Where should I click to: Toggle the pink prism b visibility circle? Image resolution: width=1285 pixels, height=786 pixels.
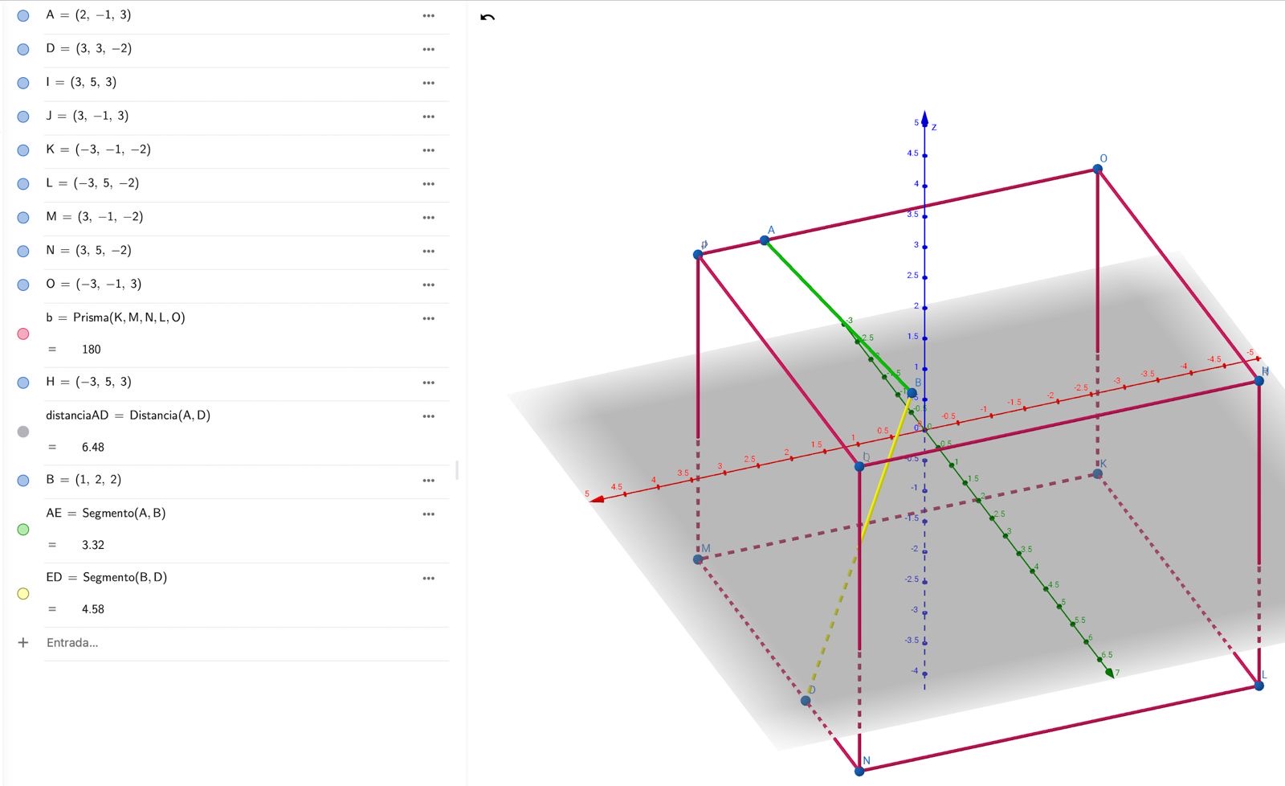(23, 334)
